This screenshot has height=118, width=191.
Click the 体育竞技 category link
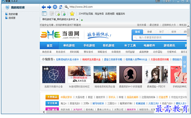click(116, 52)
